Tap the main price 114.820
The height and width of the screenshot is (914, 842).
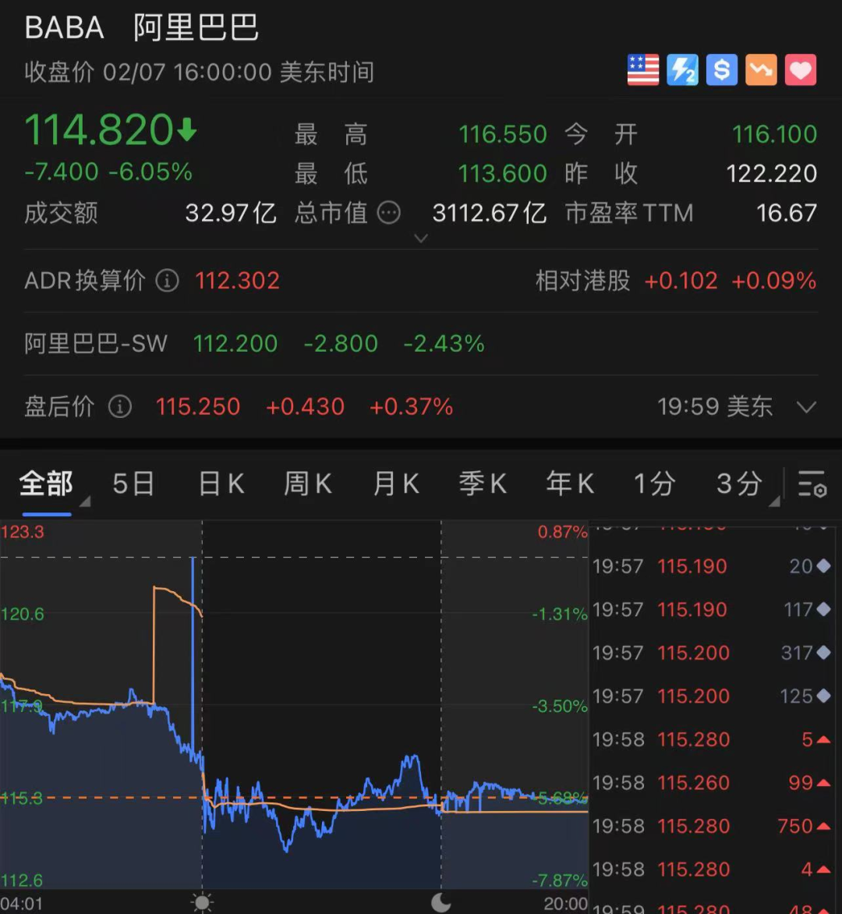[x=99, y=129]
